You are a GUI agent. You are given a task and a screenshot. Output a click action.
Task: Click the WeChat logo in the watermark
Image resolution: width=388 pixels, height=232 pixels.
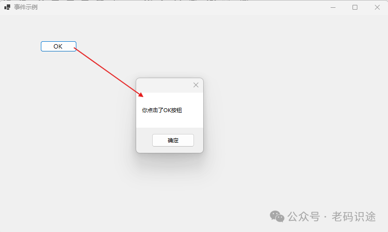pyautogui.click(x=277, y=216)
